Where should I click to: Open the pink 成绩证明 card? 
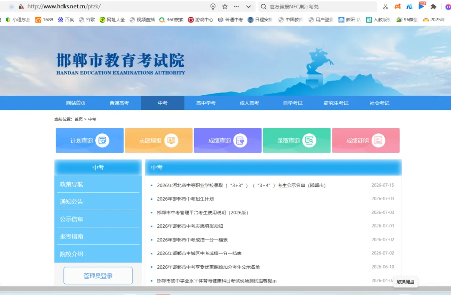(x=366, y=140)
